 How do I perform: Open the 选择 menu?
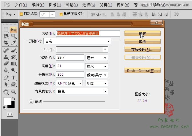click(89, 5)
